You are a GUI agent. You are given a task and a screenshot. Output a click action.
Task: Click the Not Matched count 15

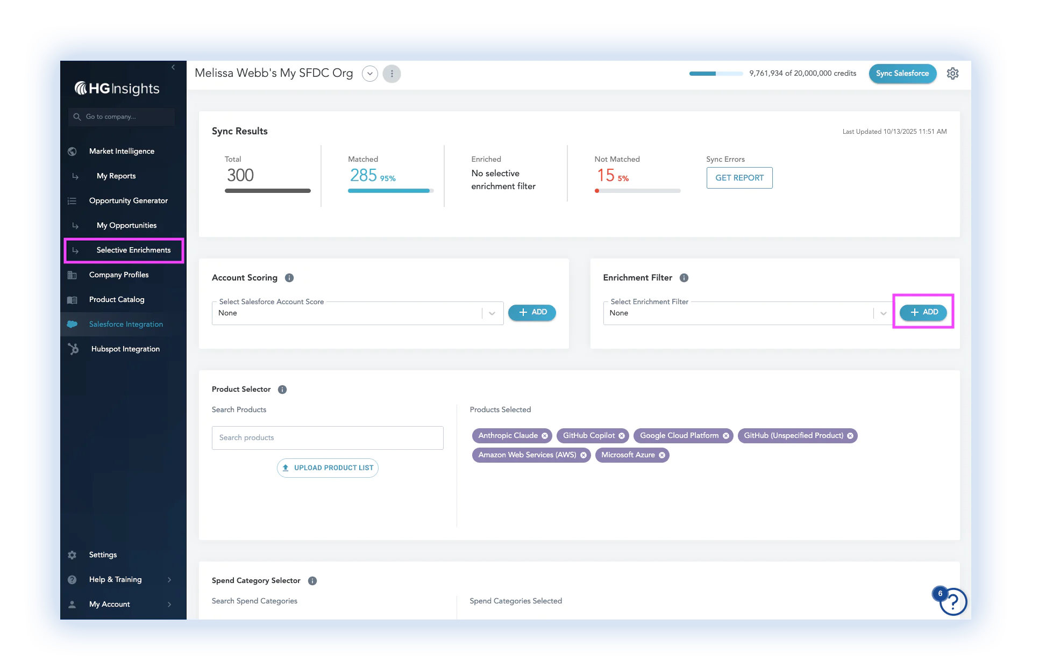click(x=606, y=175)
